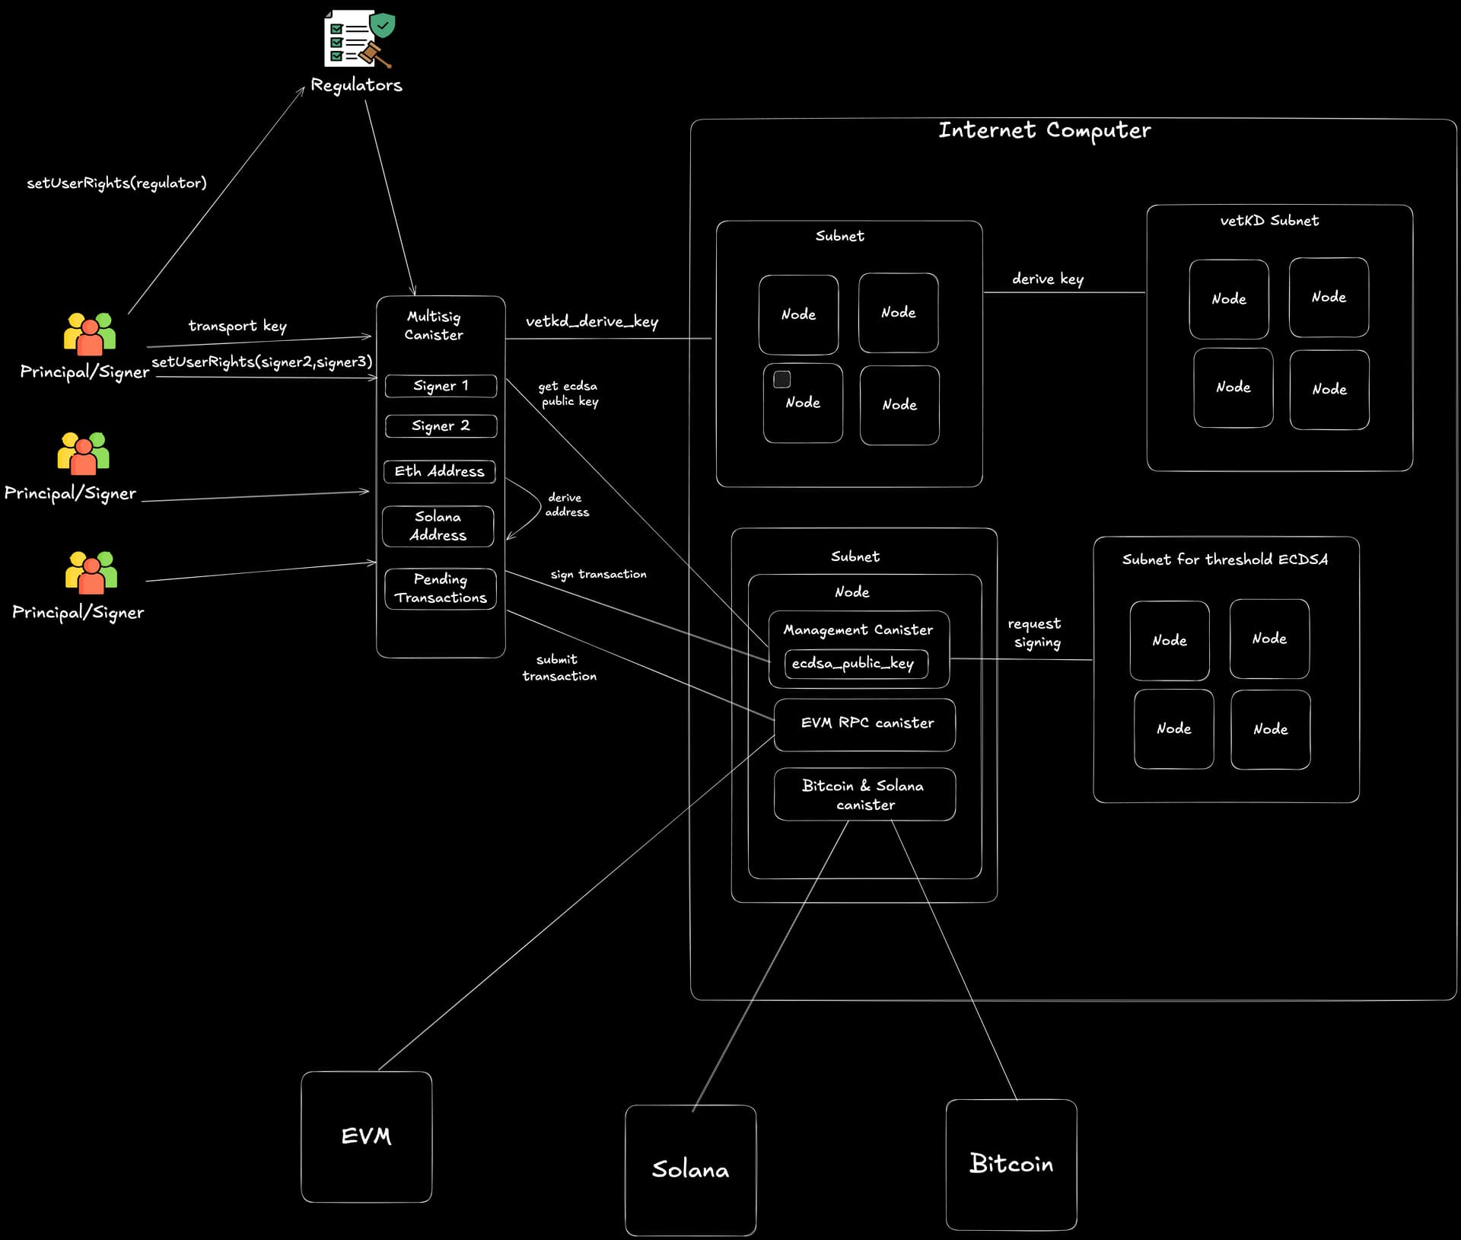Click the vetkd_derive_key arrow label
This screenshot has height=1240, width=1461.
[592, 321]
